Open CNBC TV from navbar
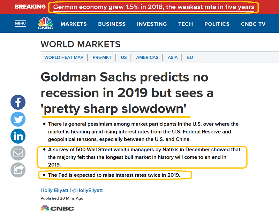279x213 pixels. [253, 24]
